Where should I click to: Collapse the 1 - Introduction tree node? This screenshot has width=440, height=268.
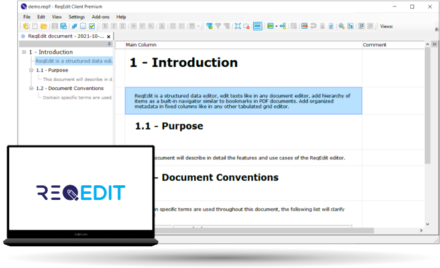point(24,52)
